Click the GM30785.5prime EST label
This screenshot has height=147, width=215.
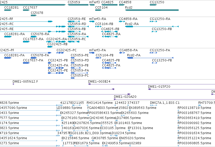105,138
